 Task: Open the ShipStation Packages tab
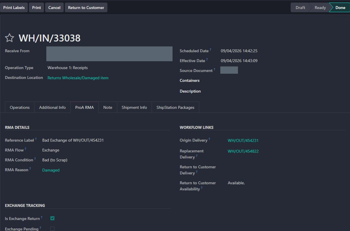coord(175,107)
